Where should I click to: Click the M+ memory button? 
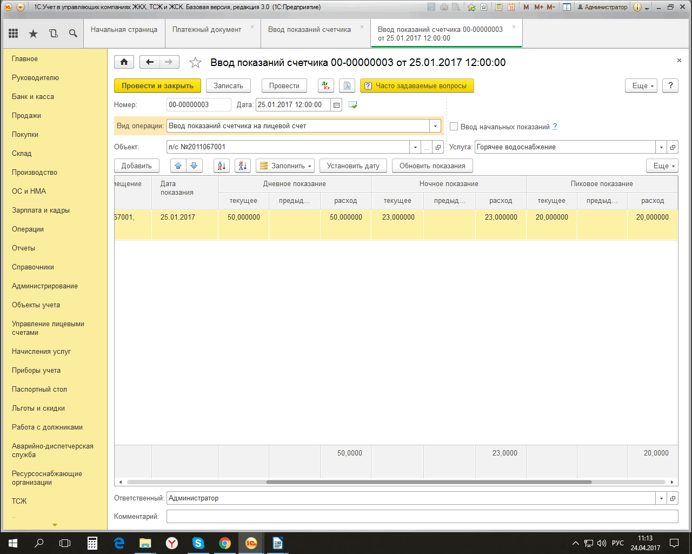pos(538,7)
